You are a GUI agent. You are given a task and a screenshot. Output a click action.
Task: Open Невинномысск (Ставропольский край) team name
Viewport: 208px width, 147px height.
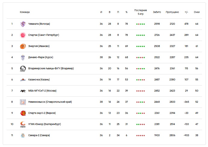pos(50,102)
